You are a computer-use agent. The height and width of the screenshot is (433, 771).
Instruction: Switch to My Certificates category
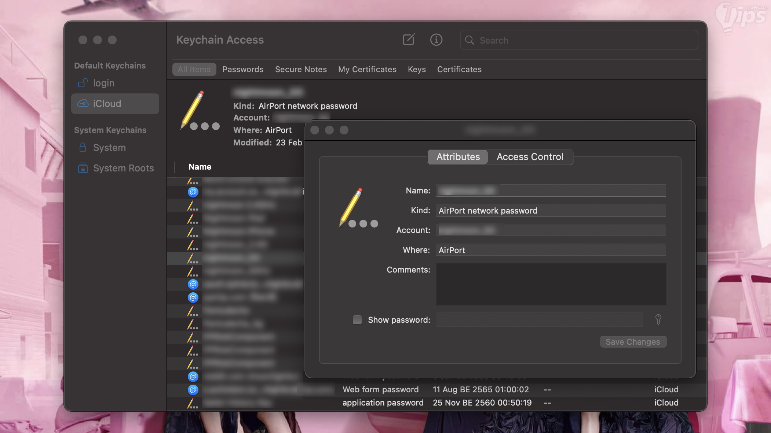pyautogui.click(x=367, y=69)
